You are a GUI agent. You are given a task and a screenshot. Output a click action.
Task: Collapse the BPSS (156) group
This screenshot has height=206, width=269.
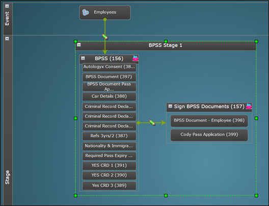83,58
